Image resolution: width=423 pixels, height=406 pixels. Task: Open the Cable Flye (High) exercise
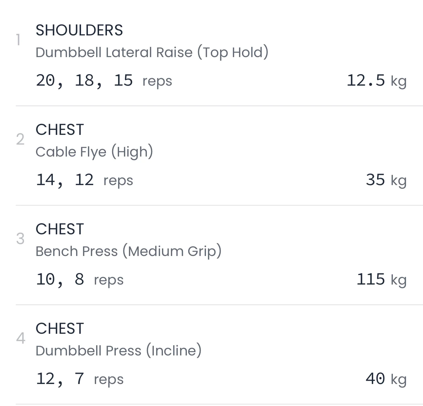click(x=94, y=152)
